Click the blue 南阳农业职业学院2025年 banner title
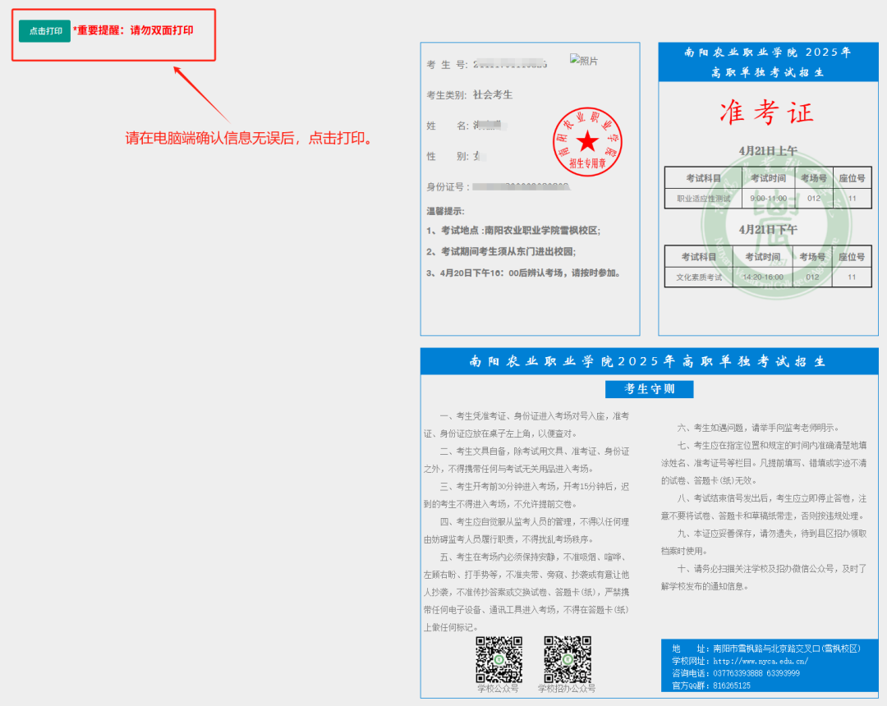This screenshot has width=887, height=706. (649, 361)
